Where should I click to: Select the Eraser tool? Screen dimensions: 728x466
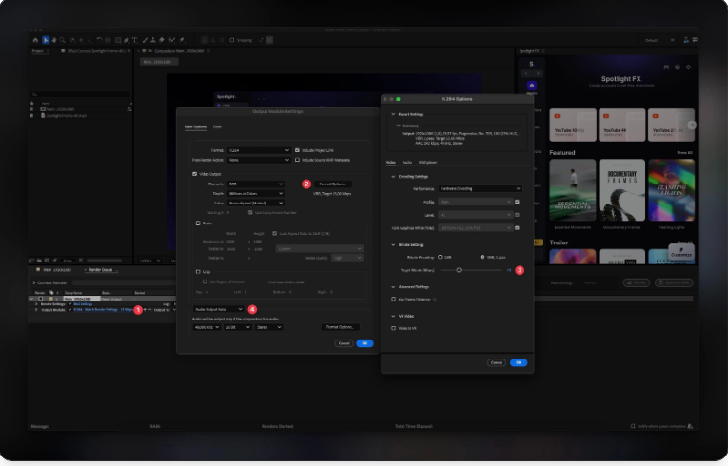coord(161,40)
